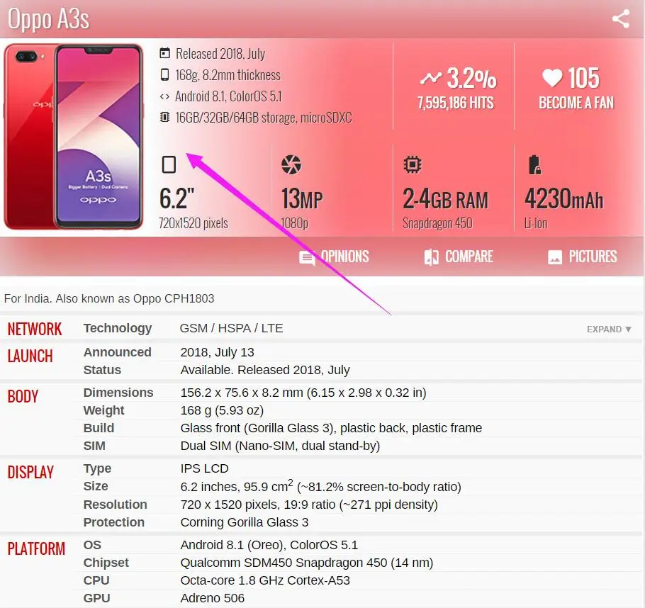Screen dimensions: 645x608
Task: Click the Resolution spec label
Action: (115, 505)
